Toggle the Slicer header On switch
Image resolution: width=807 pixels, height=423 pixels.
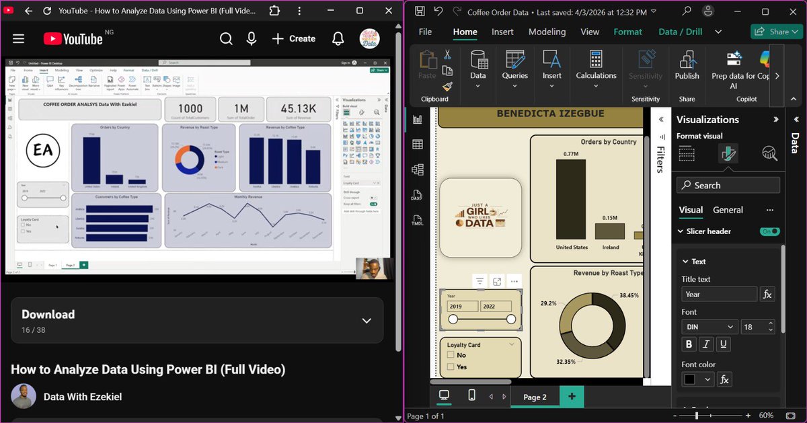(x=770, y=231)
